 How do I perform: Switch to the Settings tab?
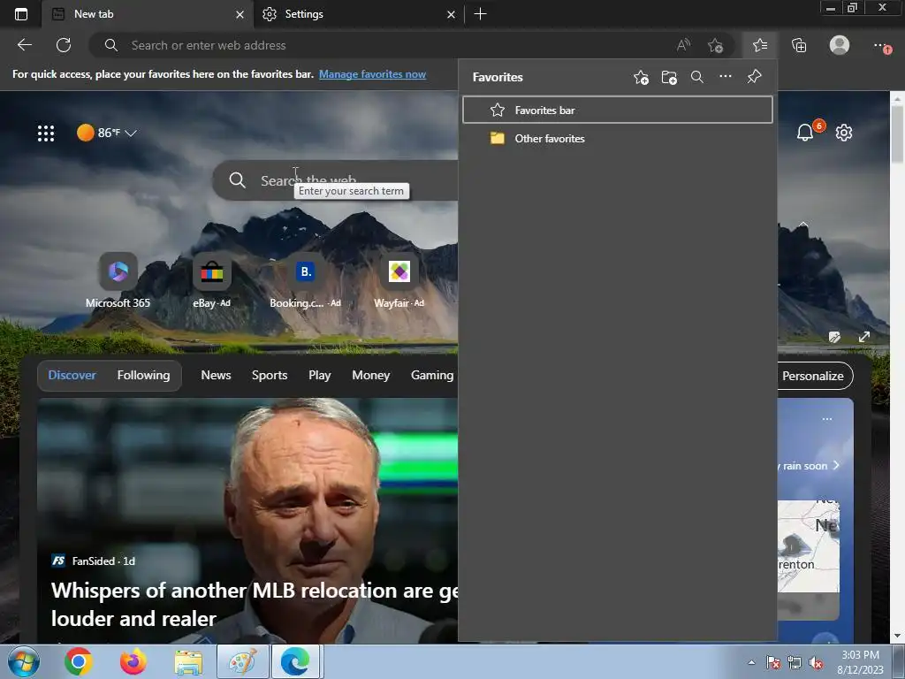(x=358, y=14)
